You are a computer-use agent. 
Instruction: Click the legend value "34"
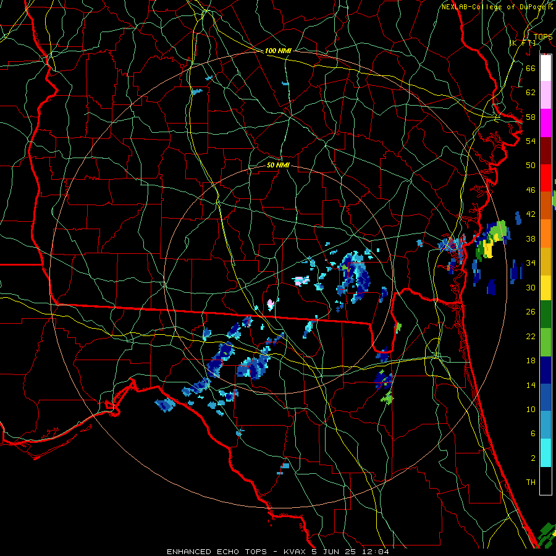tap(531, 263)
